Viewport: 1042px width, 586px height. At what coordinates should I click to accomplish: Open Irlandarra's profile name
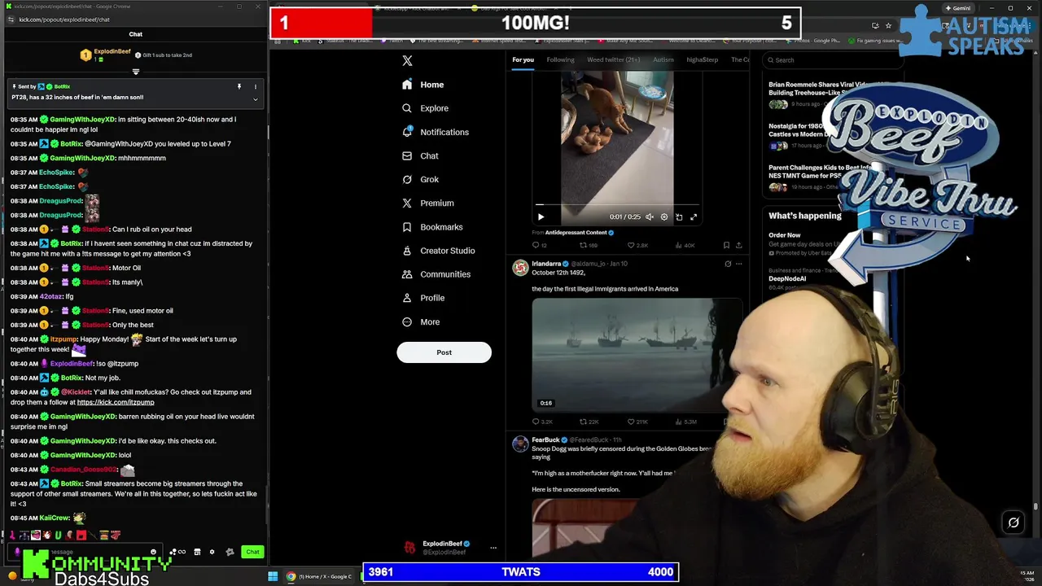[546, 264]
